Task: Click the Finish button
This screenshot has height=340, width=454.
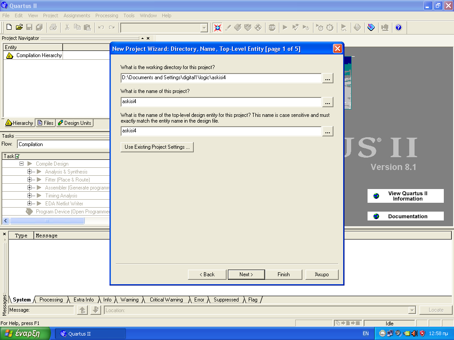Action: [x=283, y=274]
